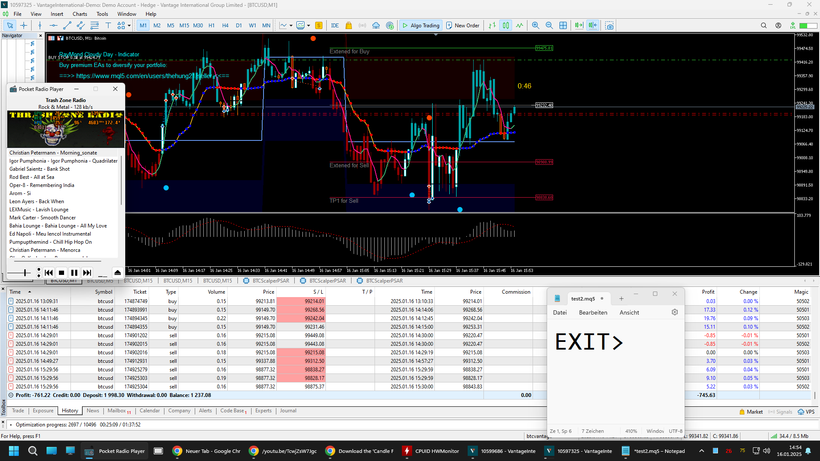The image size is (820, 461).
Task: Open the tile windows grid icon
Action: pyautogui.click(x=563, y=26)
